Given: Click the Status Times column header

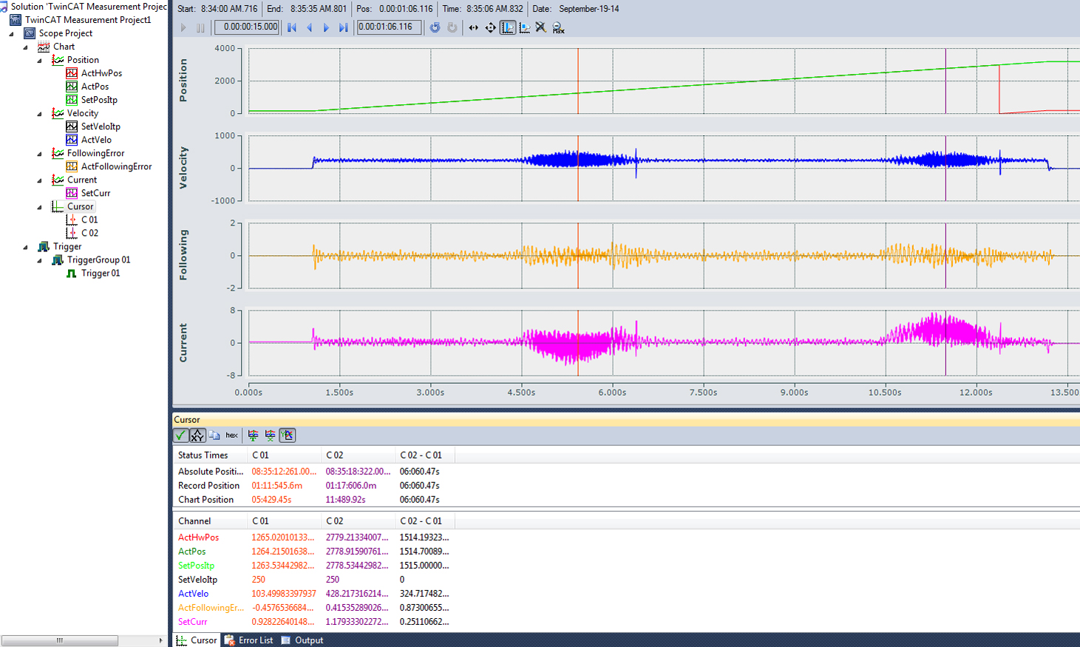Looking at the screenshot, I should coord(211,455).
